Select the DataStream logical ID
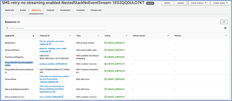The height and width of the screenshot is (101, 232). [x=10, y=43]
